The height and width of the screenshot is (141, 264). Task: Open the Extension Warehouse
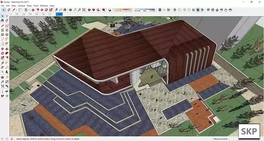94,10
